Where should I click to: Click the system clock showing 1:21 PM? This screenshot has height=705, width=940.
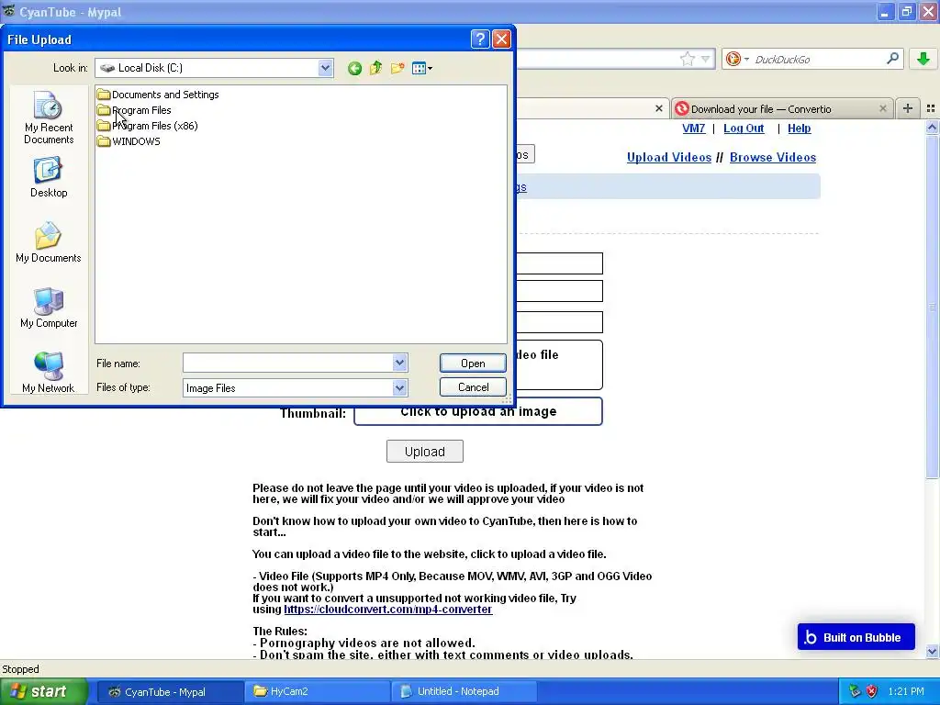point(906,691)
